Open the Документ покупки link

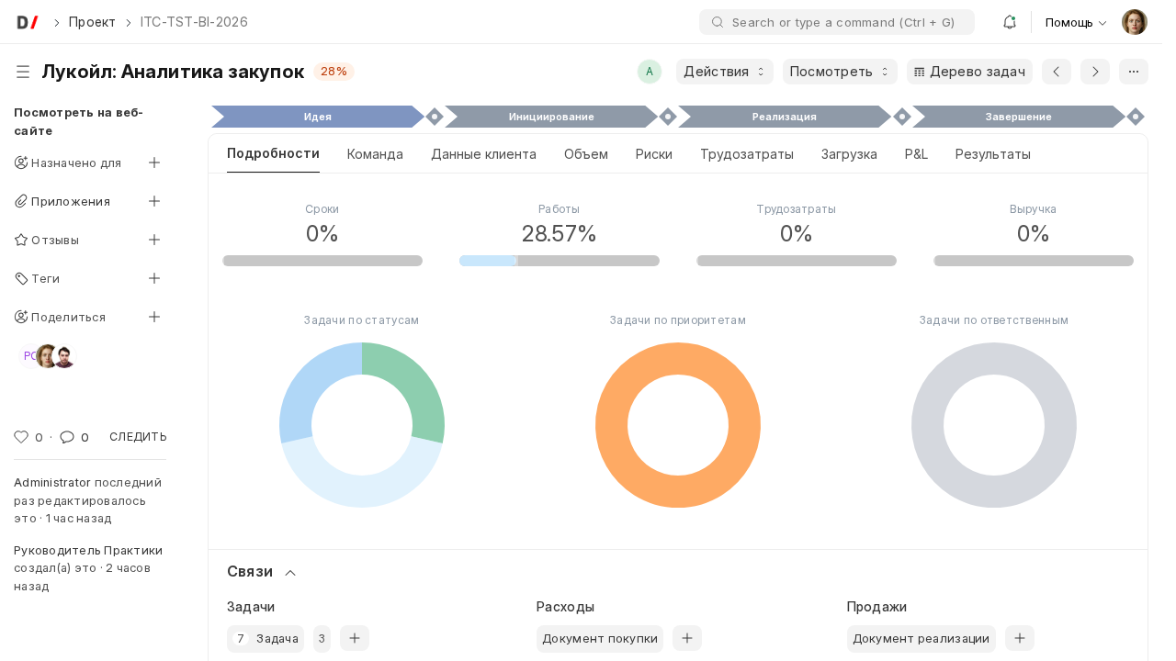click(x=600, y=638)
